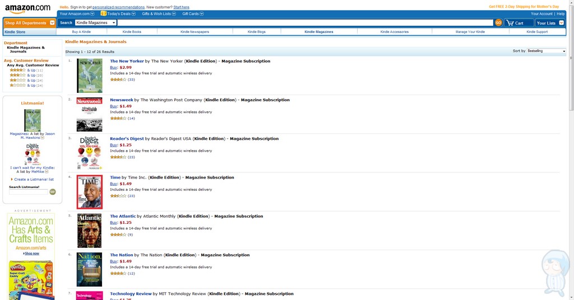
Task: Open the Sort by Bestselling dropdown
Action: point(546,51)
